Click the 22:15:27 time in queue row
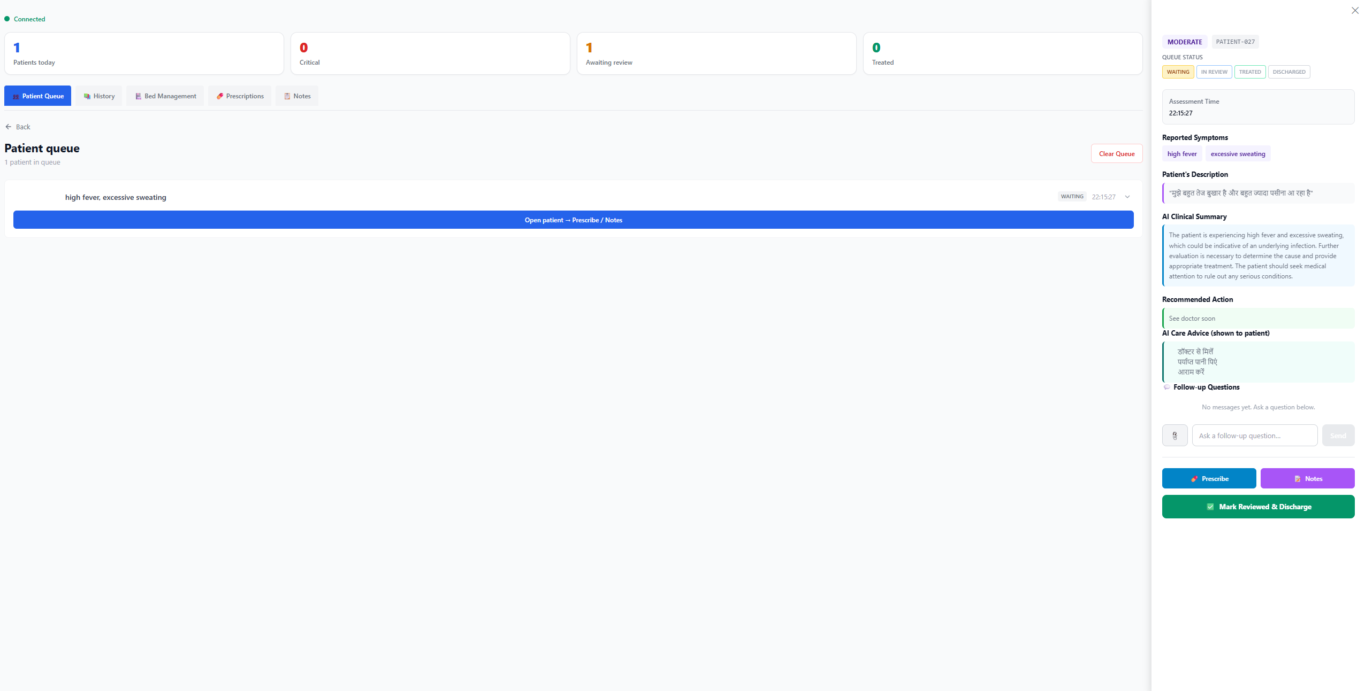1365x691 pixels. 1103,197
